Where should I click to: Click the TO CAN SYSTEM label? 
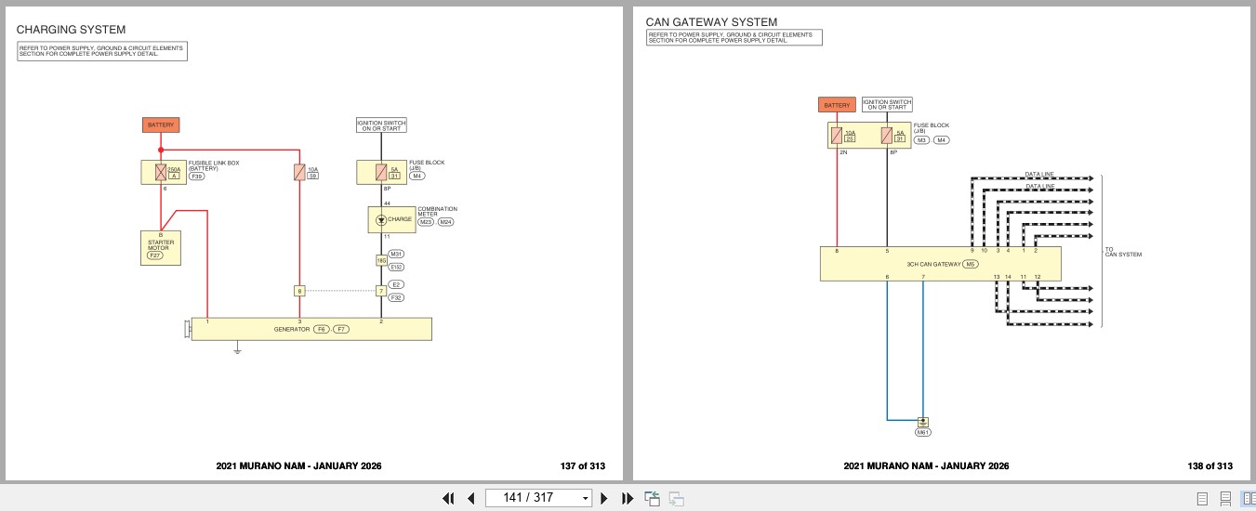tap(1123, 252)
